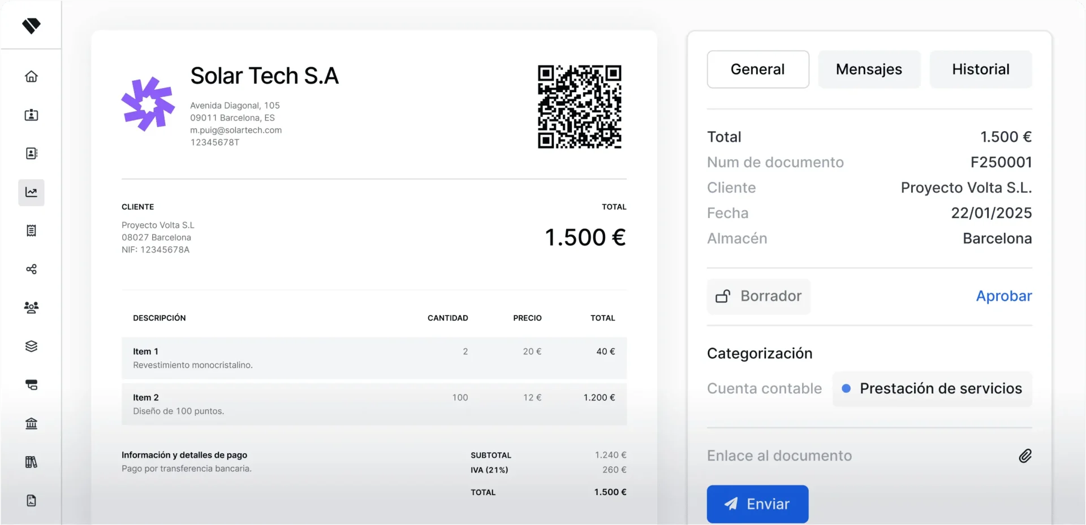Click the sharing network icon in sidebar
Image resolution: width=1086 pixels, height=525 pixels.
[32, 270]
